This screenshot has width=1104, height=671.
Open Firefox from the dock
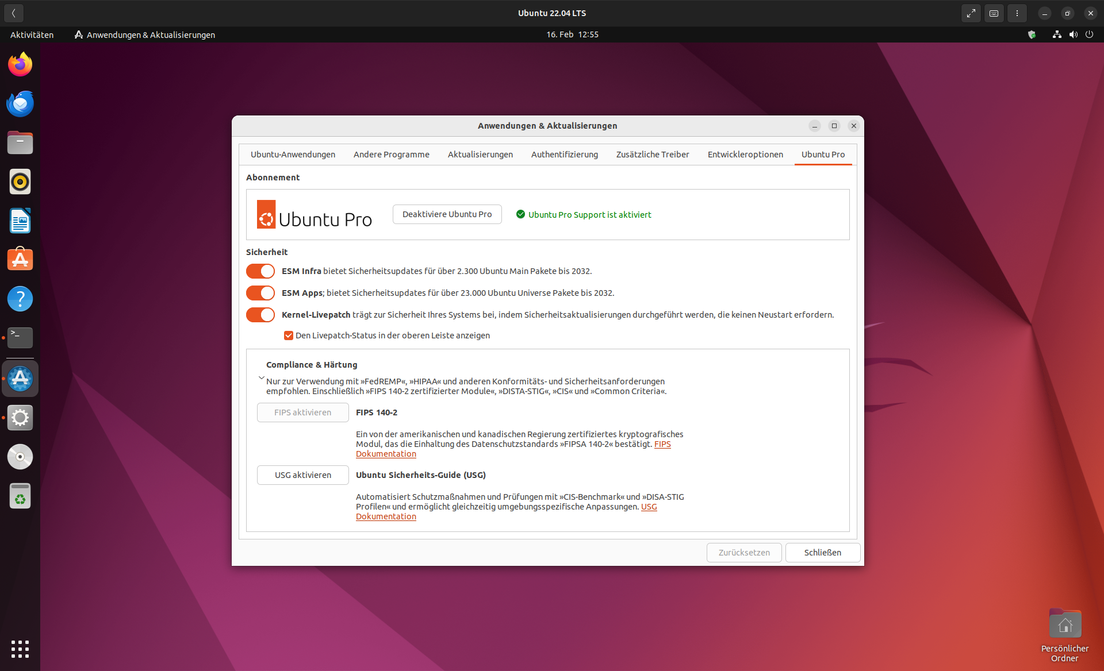click(x=20, y=64)
